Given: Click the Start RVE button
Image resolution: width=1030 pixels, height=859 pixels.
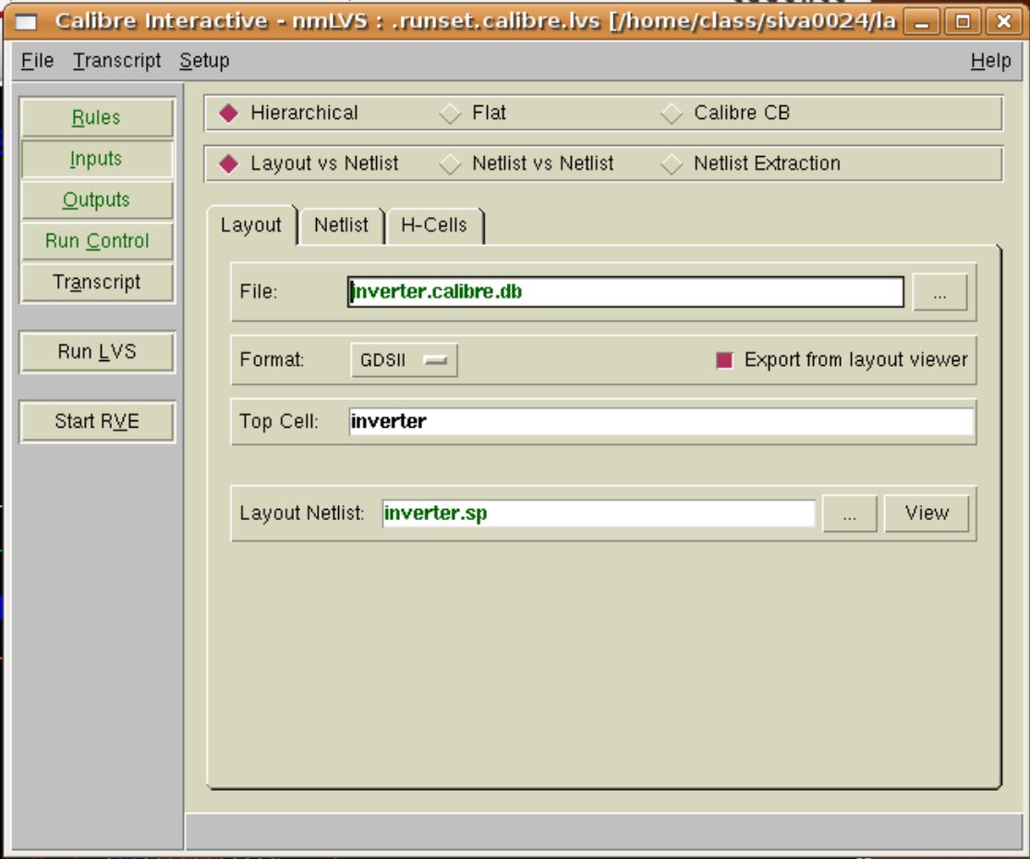Looking at the screenshot, I should 97,421.
